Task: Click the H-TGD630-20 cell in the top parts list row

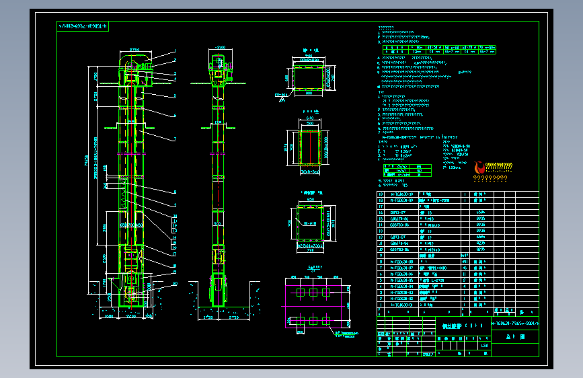Action: tap(401, 194)
